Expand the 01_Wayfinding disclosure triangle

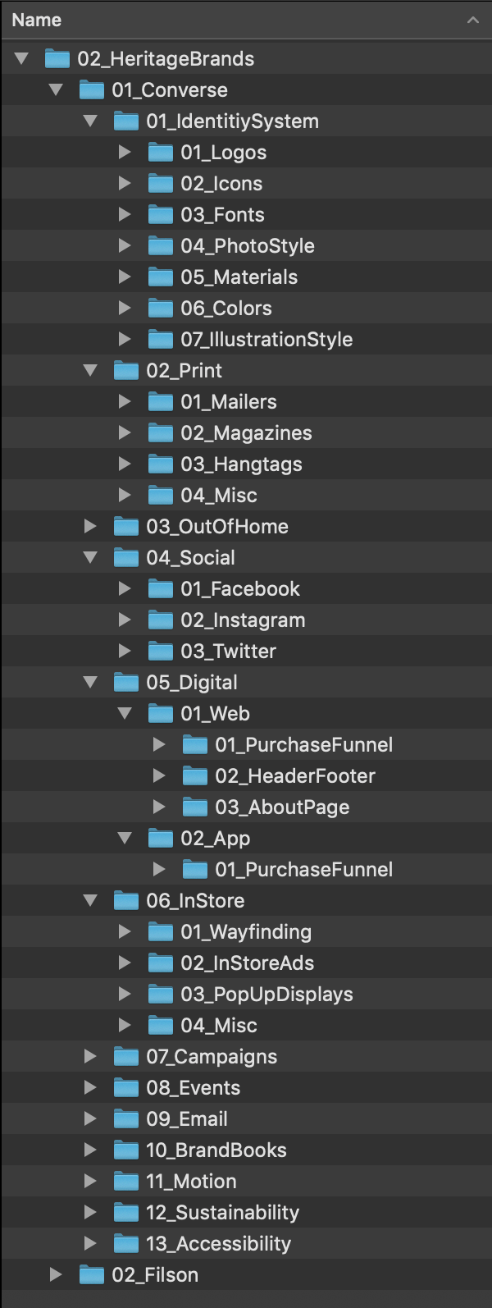(x=125, y=931)
